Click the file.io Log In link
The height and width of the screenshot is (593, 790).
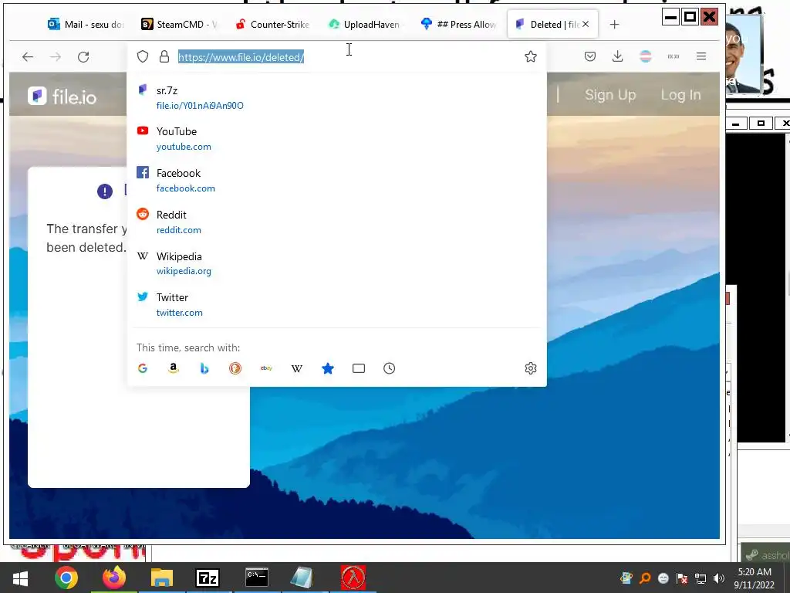[680, 95]
